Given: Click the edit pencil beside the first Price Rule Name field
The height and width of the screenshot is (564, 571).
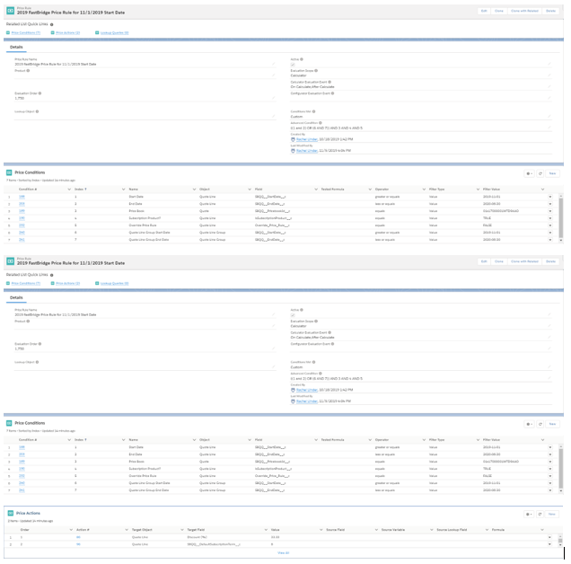Looking at the screenshot, I should (274, 65).
